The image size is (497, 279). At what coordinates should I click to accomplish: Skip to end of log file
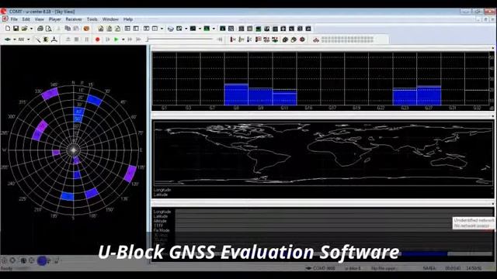coord(138,40)
